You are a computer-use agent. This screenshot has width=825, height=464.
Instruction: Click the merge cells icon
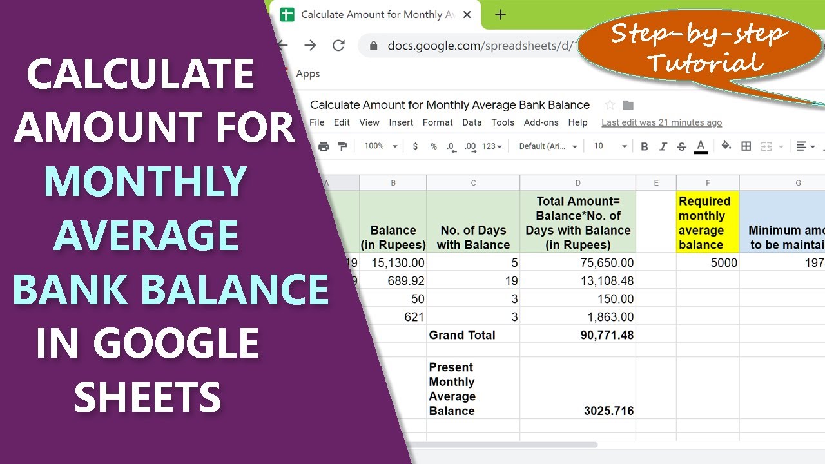click(x=766, y=146)
